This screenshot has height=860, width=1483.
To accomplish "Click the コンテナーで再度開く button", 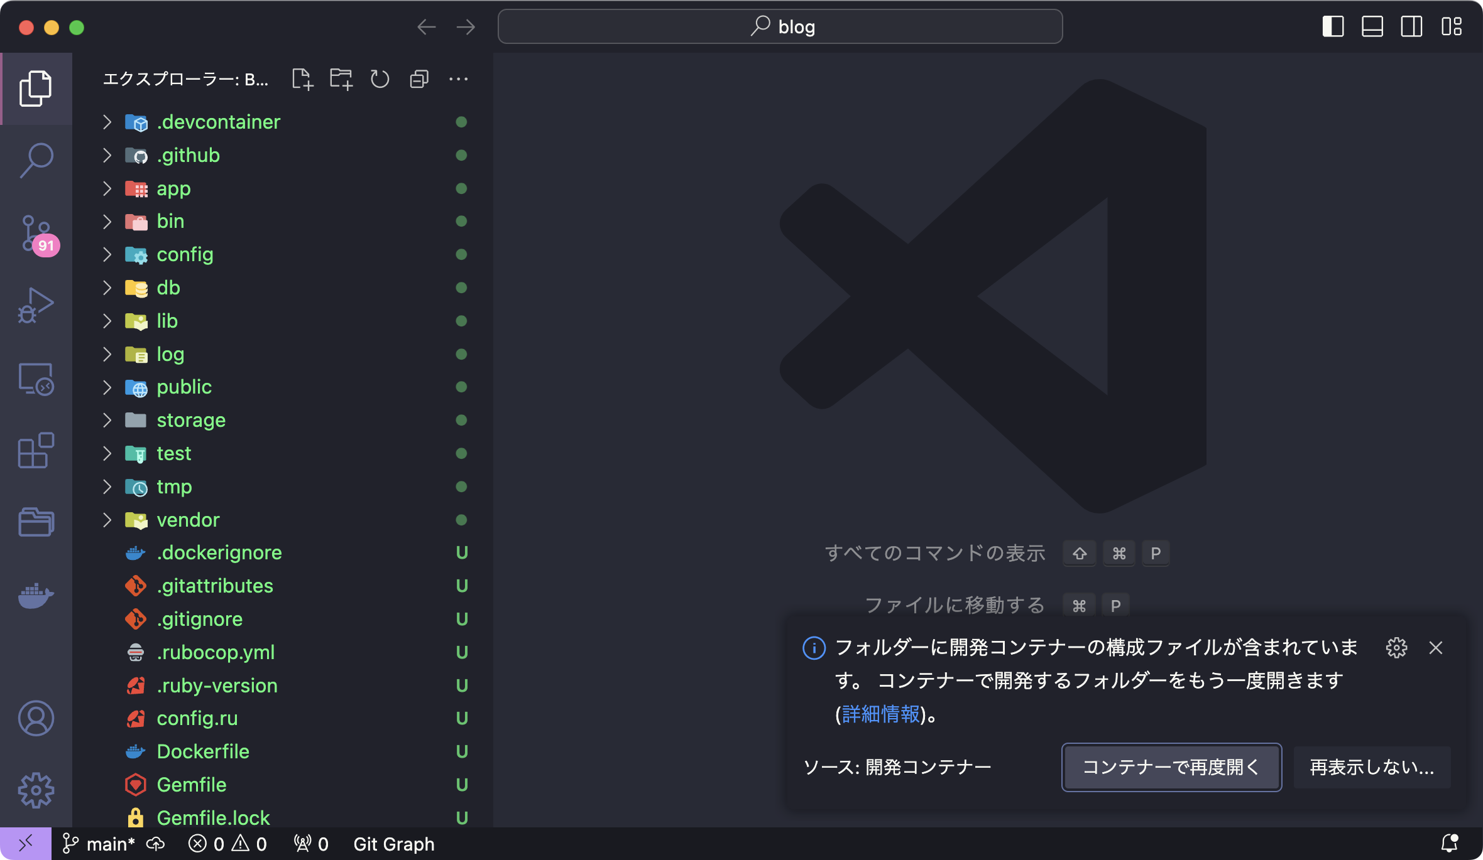I will (x=1171, y=767).
